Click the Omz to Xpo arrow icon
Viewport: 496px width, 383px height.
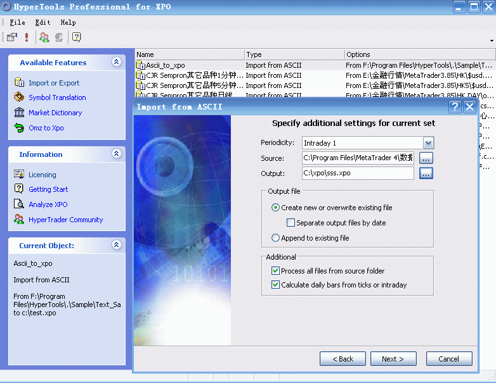19,128
